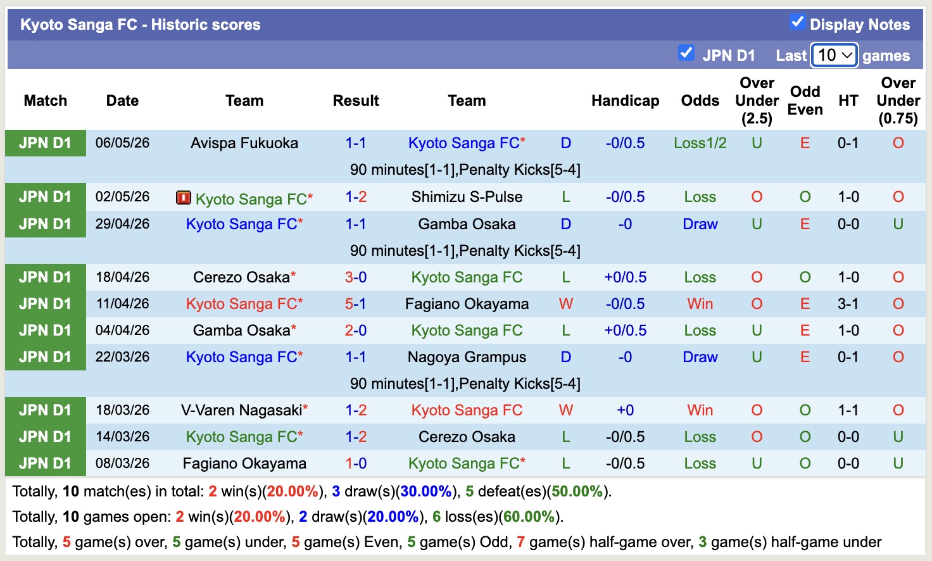932x561 pixels.
Task: Click the penalty kicks note under Nagoya Grampus
Action: click(x=465, y=384)
